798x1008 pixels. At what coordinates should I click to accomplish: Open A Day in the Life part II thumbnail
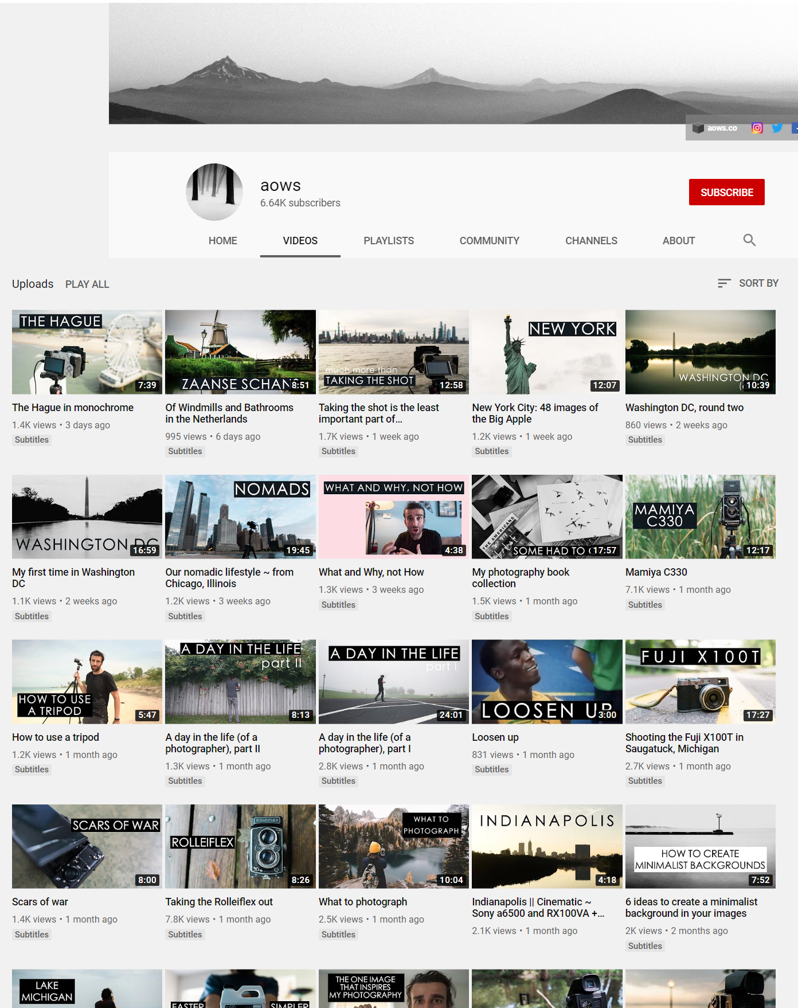pos(240,682)
